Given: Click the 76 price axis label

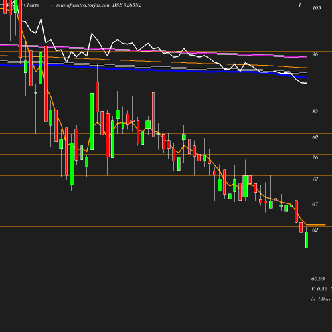Looking at the screenshot, I should [315, 157].
